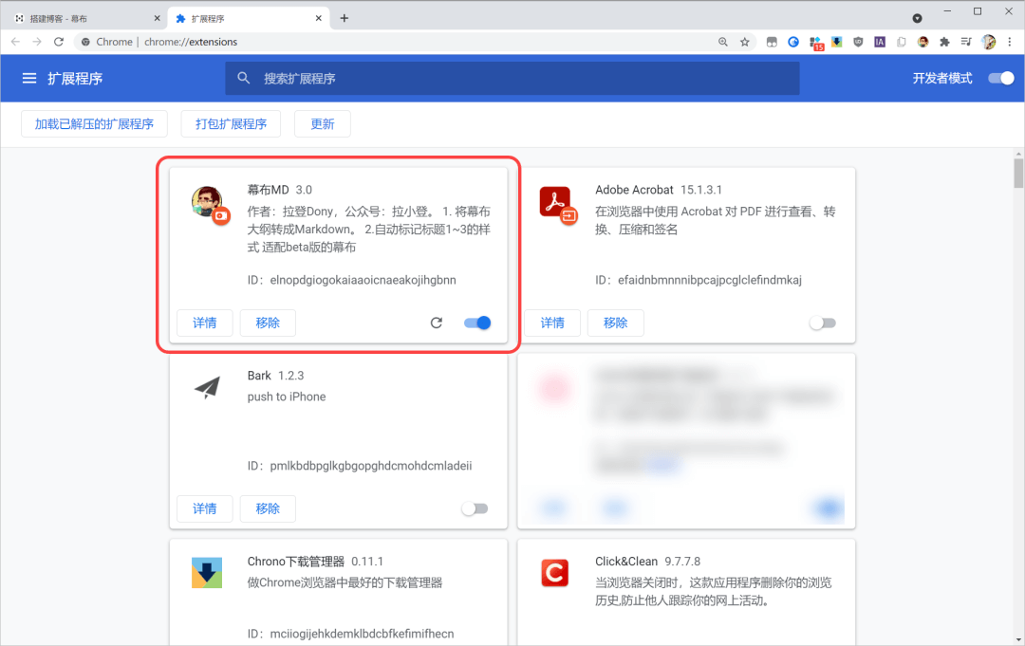The image size is (1025, 646).
Task: Switch to the 搭建博客 - 幕布 tab
Action: pos(85,18)
